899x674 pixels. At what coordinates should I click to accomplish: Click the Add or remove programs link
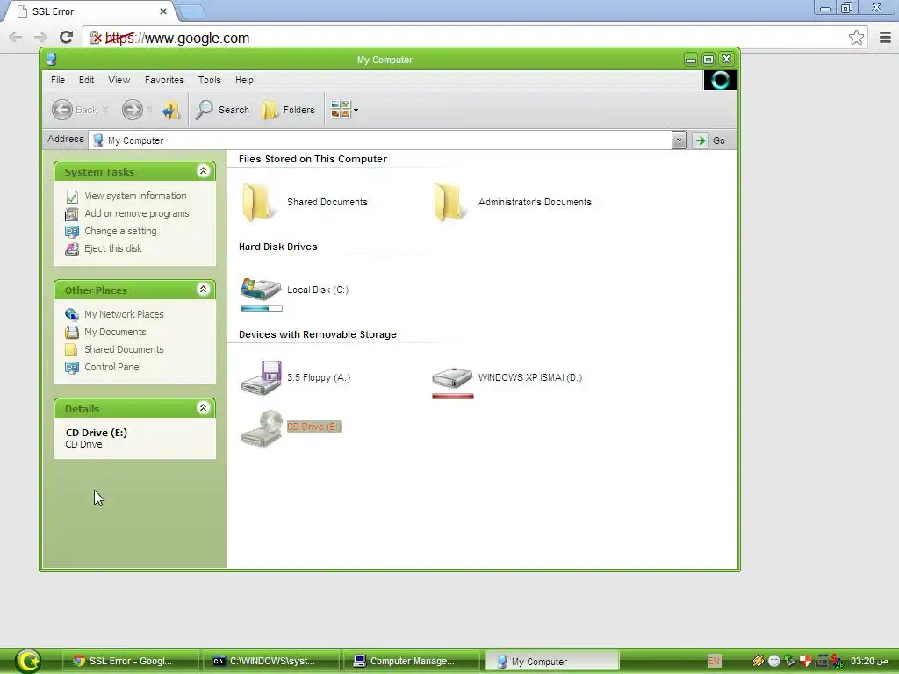[136, 214]
